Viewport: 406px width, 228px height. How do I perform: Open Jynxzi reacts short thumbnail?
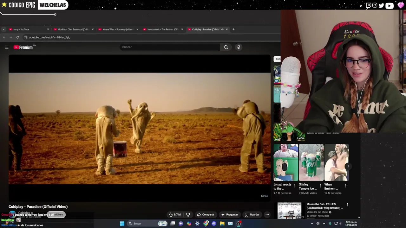(x=286, y=162)
